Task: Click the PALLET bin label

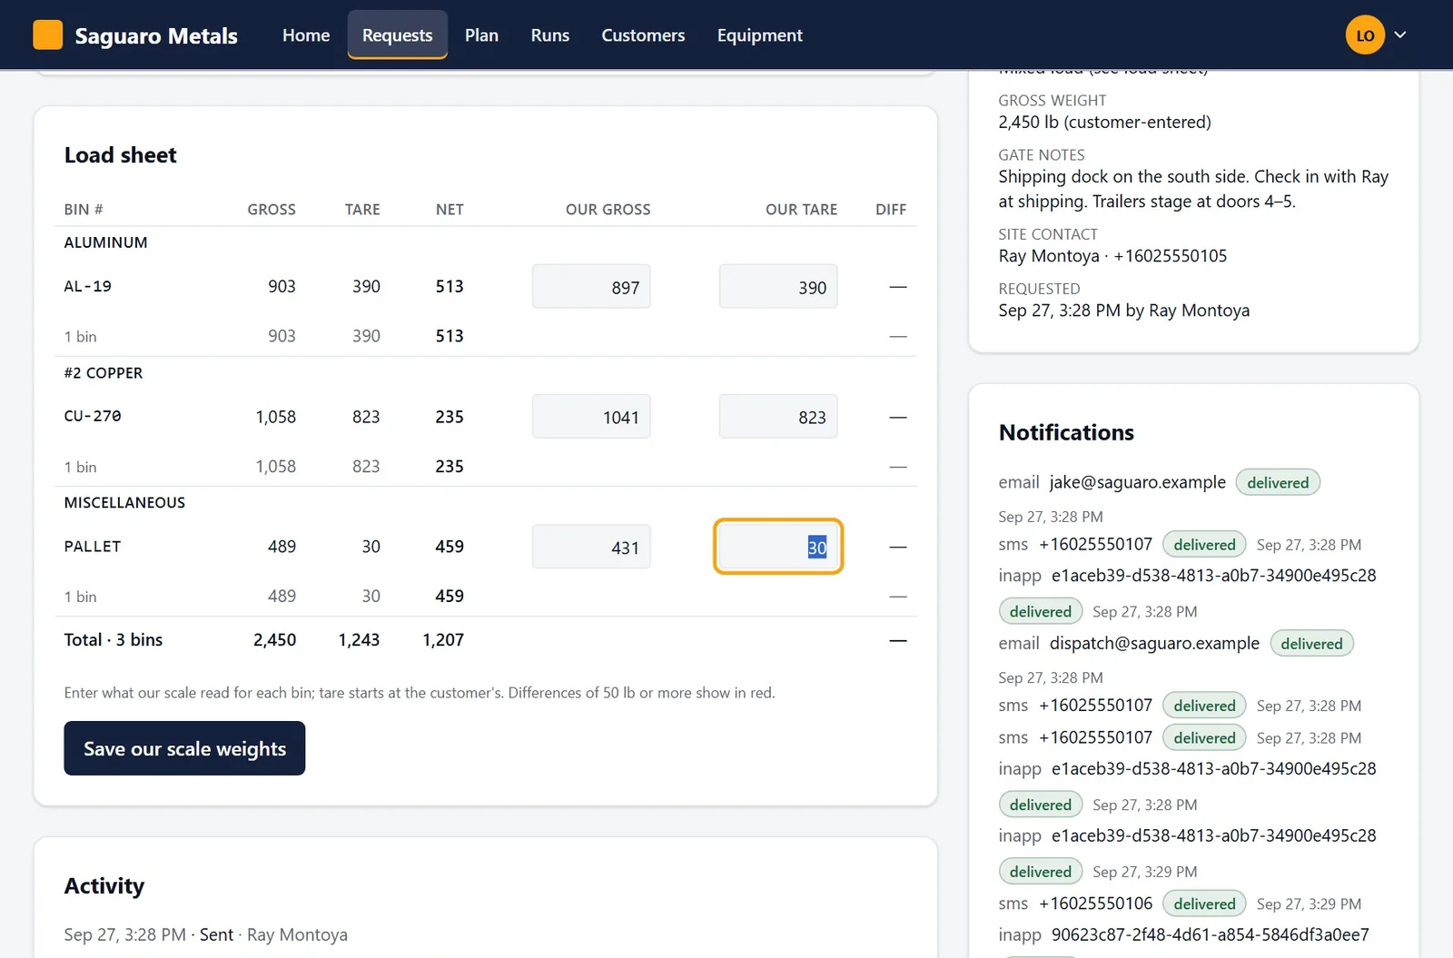Action: click(93, 546)
